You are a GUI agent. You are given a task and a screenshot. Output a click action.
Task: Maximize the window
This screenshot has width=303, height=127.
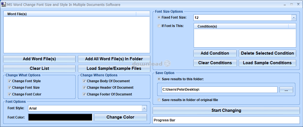tap(292, 4)
